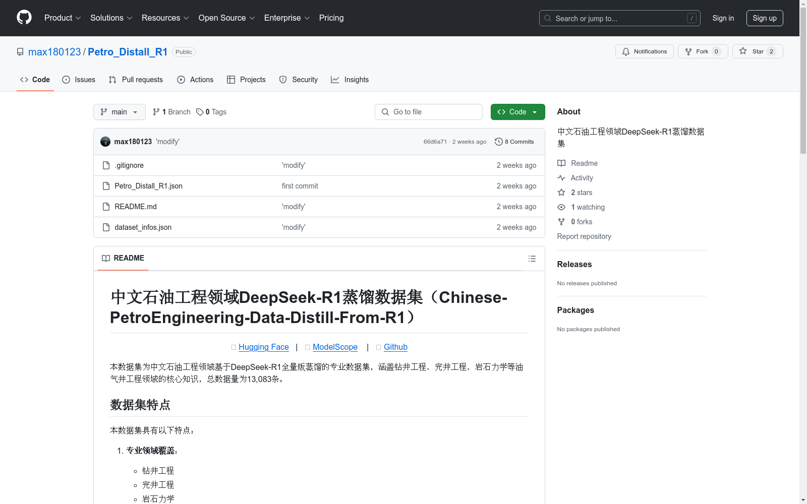This screenshot has width=807, height=504.
Task: Open the Packages section heading
Action: 575,310
